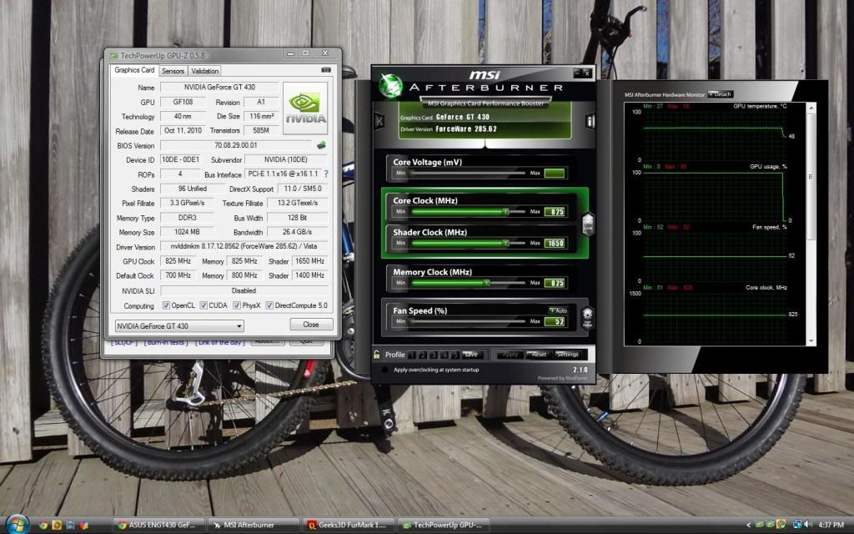Click the 'Link of the day' link
This screenshot has width=854, height=534.
pos(220,343)
